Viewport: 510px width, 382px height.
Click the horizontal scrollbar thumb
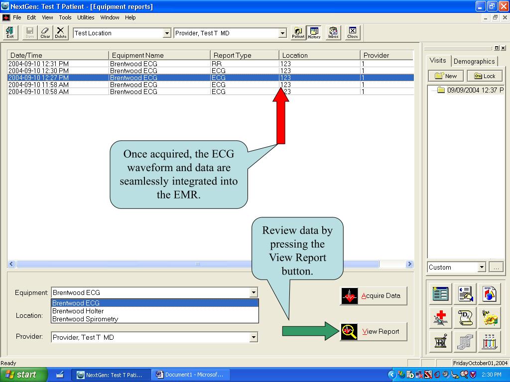coord(198,264)
